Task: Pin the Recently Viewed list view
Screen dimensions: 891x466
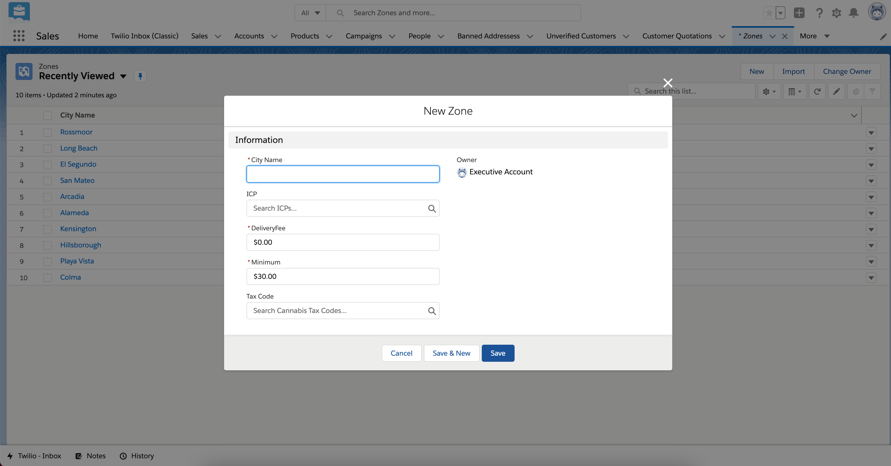Action: [140, 76]
